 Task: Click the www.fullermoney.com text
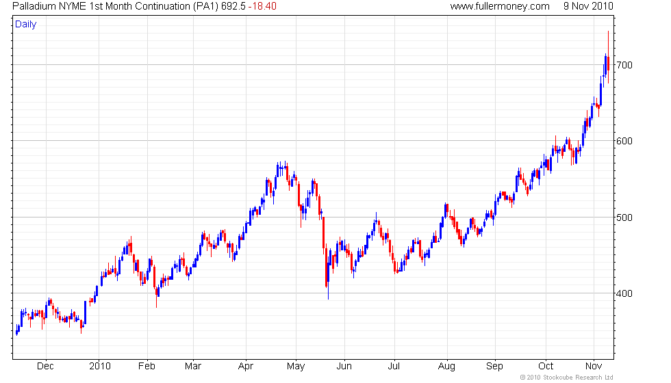click(x=500, y=6)
